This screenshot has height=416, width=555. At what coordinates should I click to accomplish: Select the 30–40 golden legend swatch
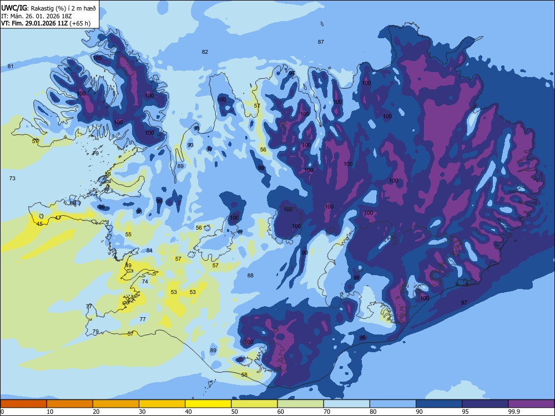click(x=162, y=404)
